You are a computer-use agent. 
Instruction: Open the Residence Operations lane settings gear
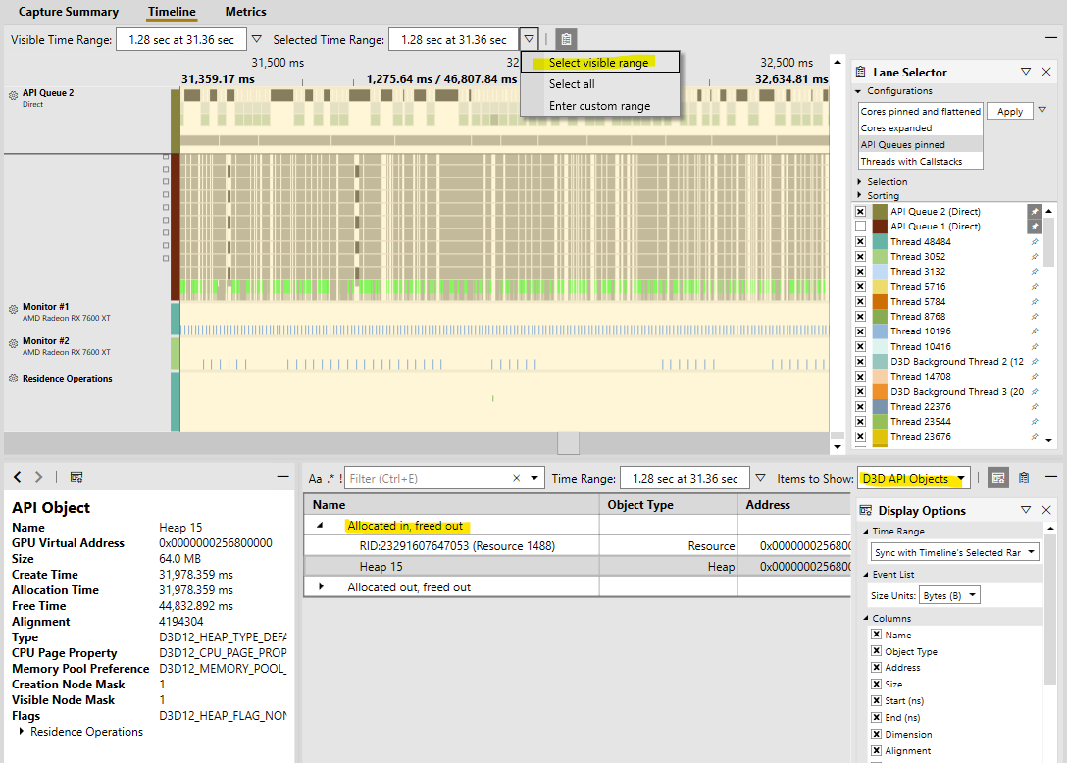pos(13,378)
